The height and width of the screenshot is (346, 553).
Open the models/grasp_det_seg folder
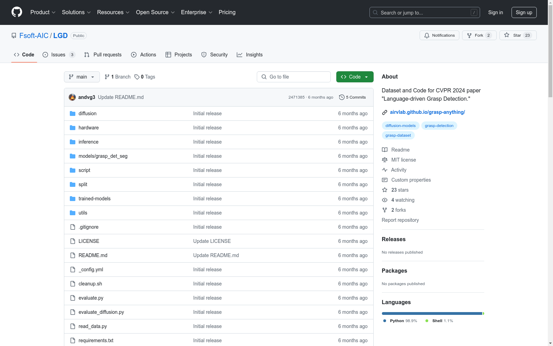(103, 156)
